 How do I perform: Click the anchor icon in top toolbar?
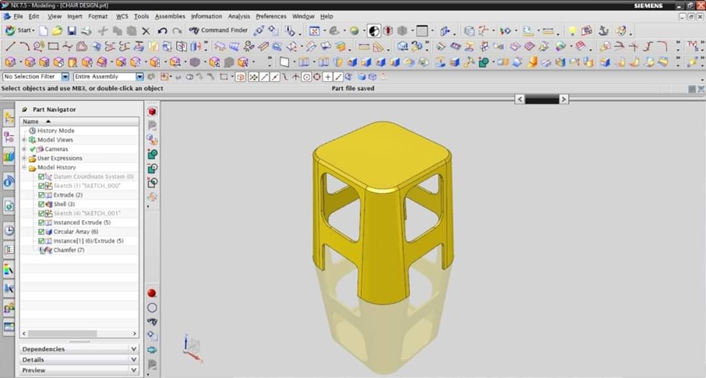603,31
